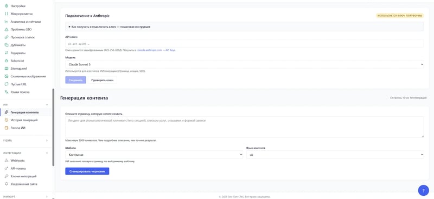Open Ключи интеграций in the sidebar
This screenshot has width=434, height=199.
[25, 176]
